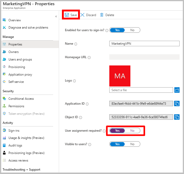Show info tooltip for Logo
This screenshot has height=174, width=184.
pyautogui.click(x=74, y=81)
